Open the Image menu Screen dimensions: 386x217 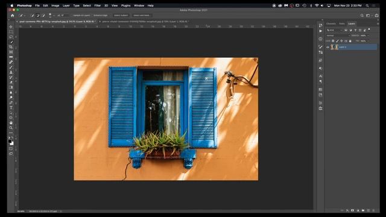coord(55,5)
